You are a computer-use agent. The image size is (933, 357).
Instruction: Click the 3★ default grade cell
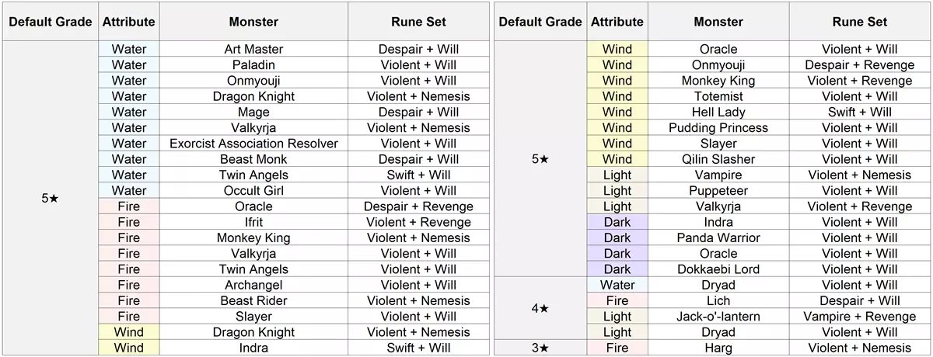click(540, 348)
